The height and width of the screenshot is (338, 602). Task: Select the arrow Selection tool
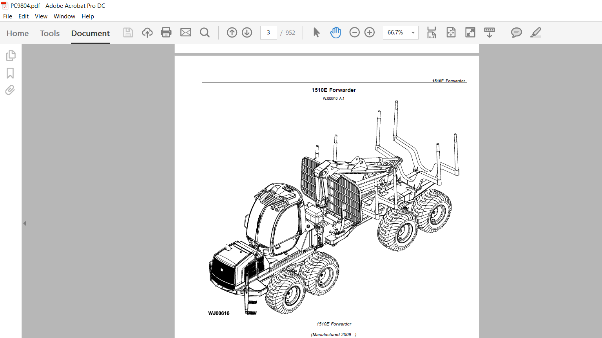pos(316,32)
